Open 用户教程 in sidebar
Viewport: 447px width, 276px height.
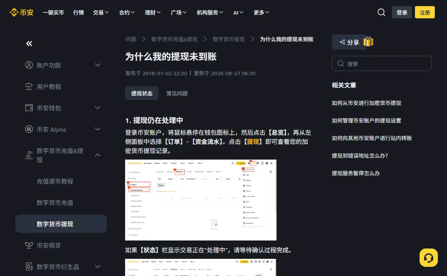pyautogui.click(x=49, y=87)
